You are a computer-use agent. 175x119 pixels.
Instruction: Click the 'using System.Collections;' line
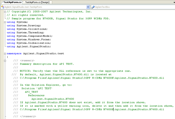(x=27, y=29)
